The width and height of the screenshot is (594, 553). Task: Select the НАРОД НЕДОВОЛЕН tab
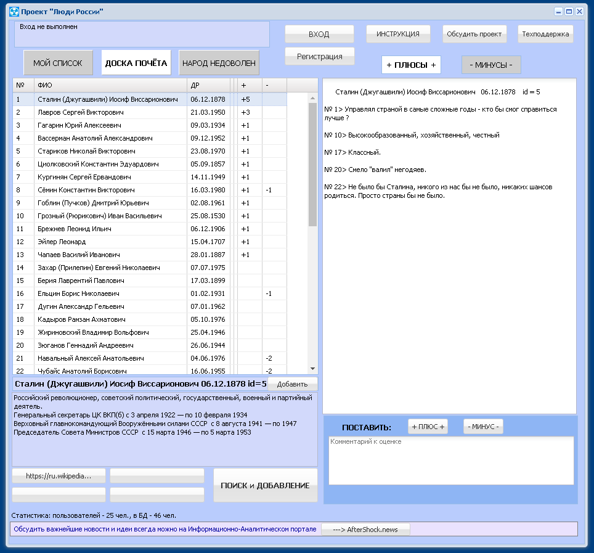[220, 63]
